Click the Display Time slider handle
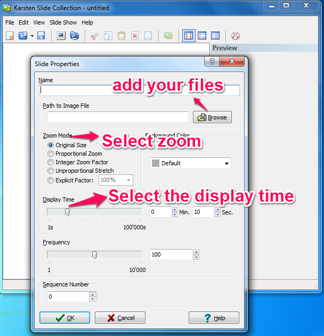This screenshot has width=324, height=336. click(x=67, y=212)
